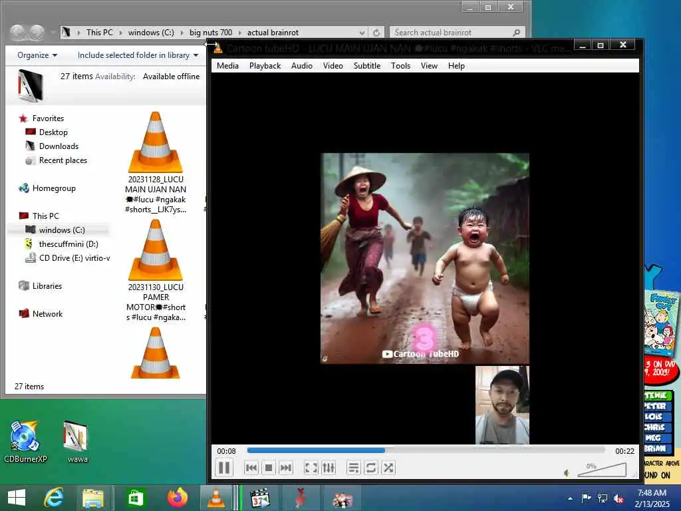Adjust the VLC volume slider

601,470
